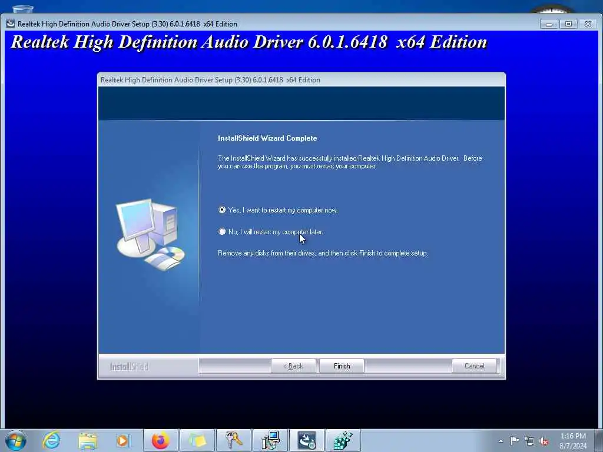Screen dimensions: 603x452
Task: Switch to Realtek setup taskbar icon
Action: tap(306, 440)
